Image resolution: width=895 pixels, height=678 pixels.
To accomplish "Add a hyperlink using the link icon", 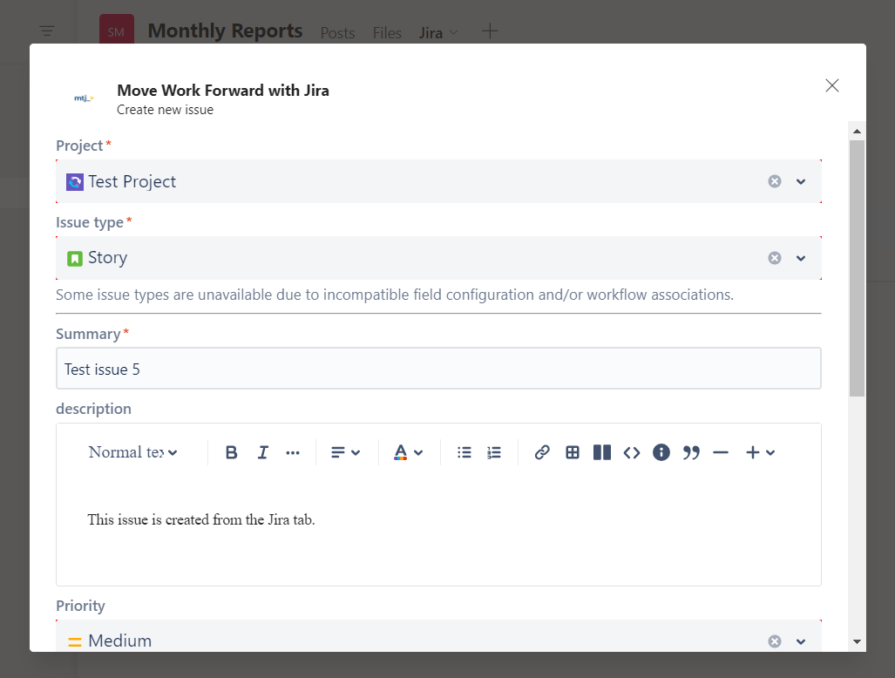I will (542, 452).
